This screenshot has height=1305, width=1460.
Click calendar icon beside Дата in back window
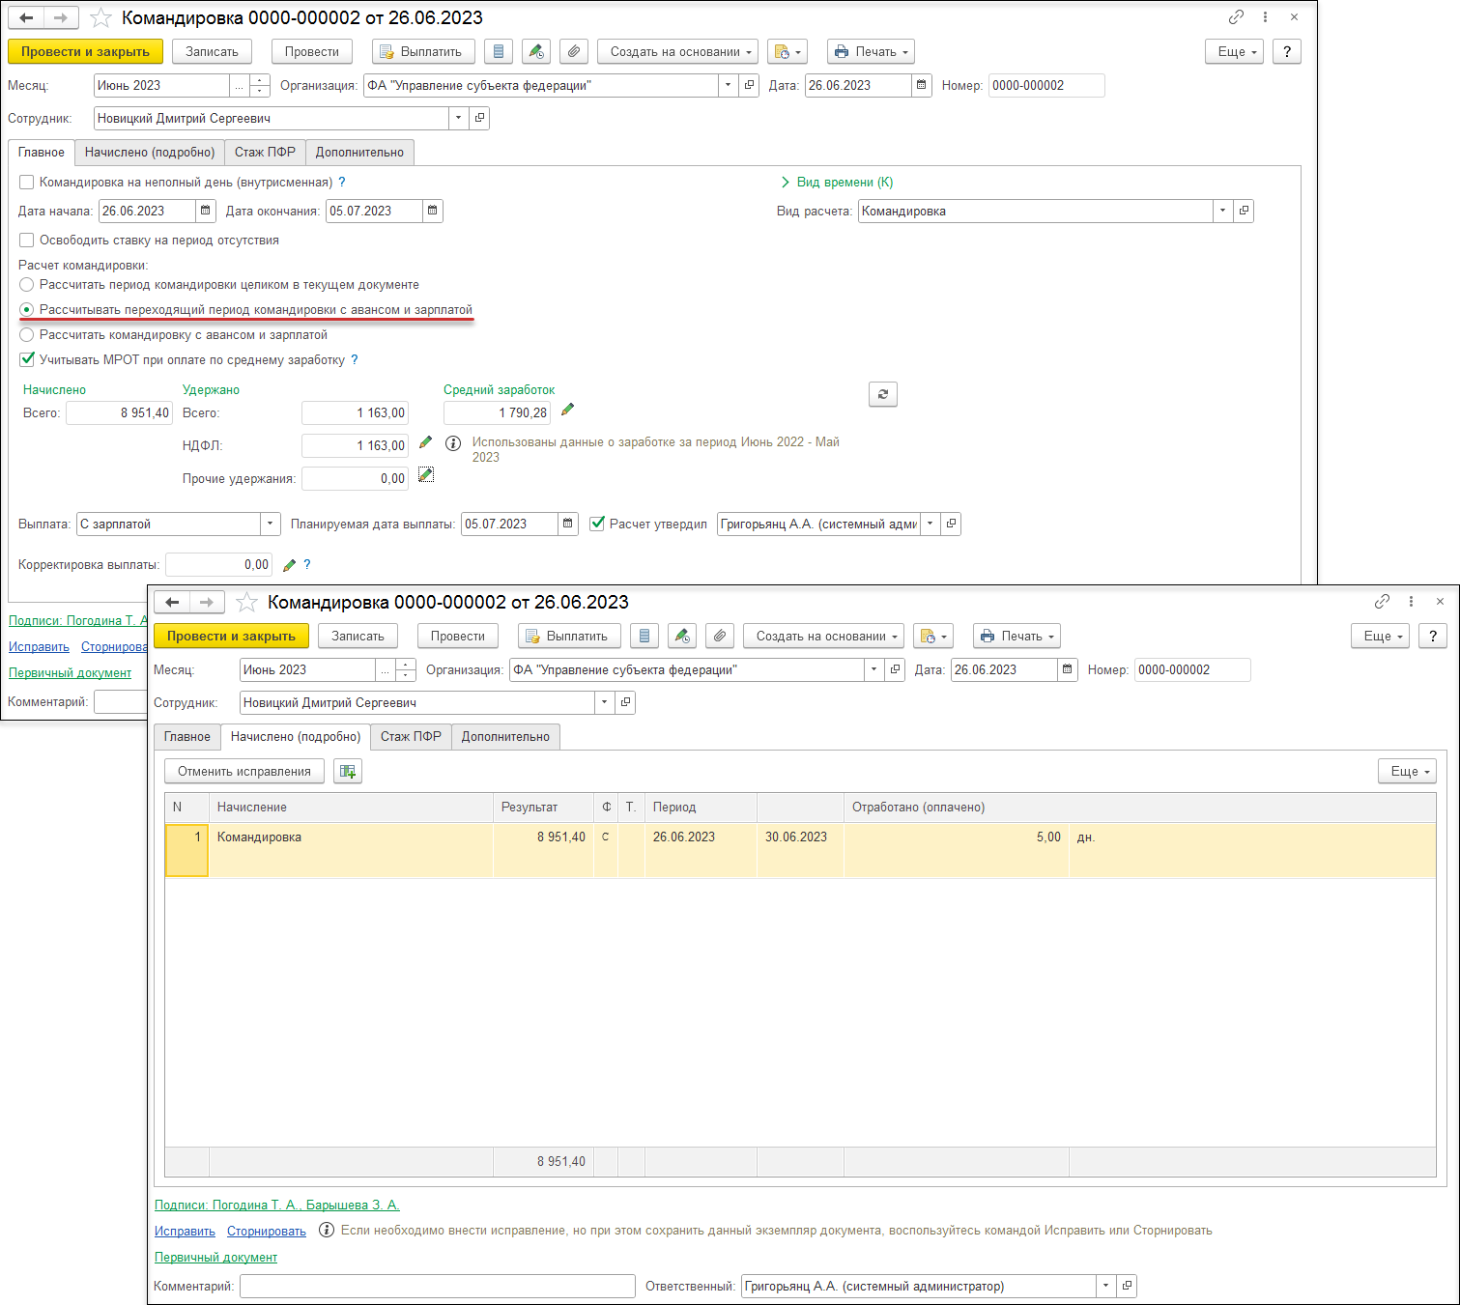tap(922, 85)
